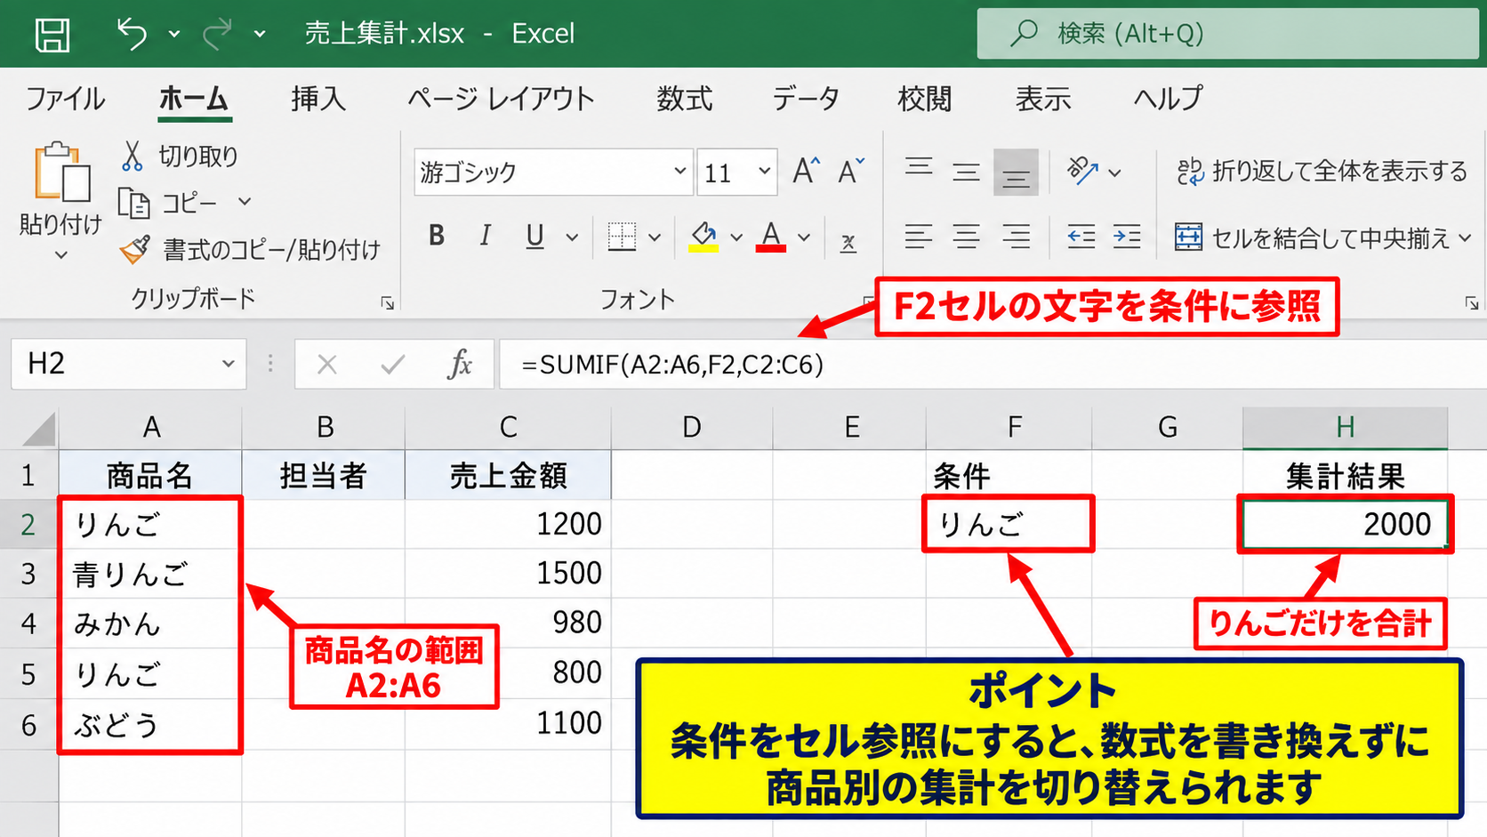Screen dimensions: 1487x837
Task: Click the borders grid icon
Action: pos(622,237)
